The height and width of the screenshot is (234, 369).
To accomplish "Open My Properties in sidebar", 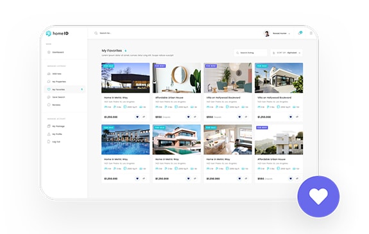I will 59,82.
